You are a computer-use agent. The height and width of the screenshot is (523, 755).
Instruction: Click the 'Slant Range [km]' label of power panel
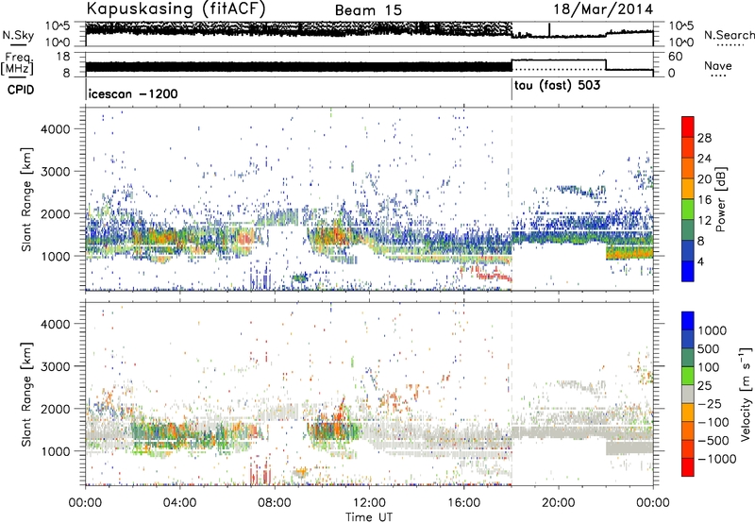pyautogui.click(x=26, y=199)
